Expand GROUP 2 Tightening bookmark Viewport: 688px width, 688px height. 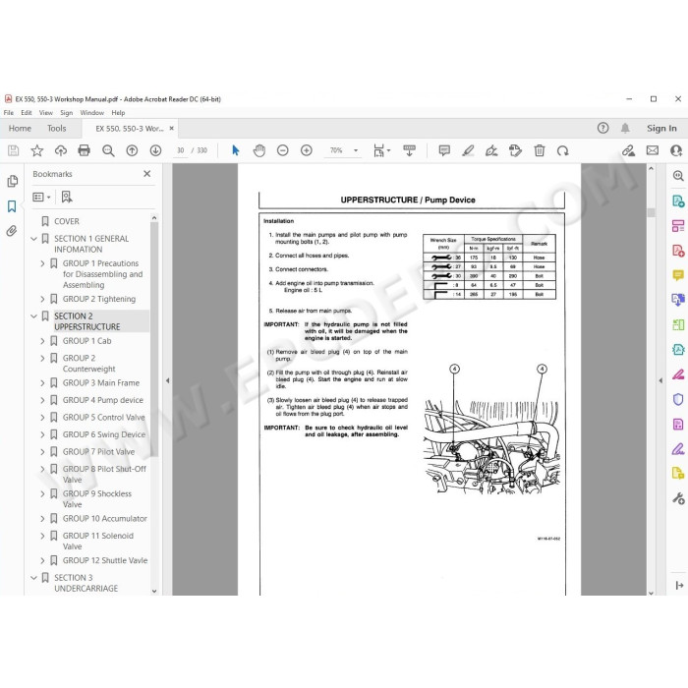[42, 299]
